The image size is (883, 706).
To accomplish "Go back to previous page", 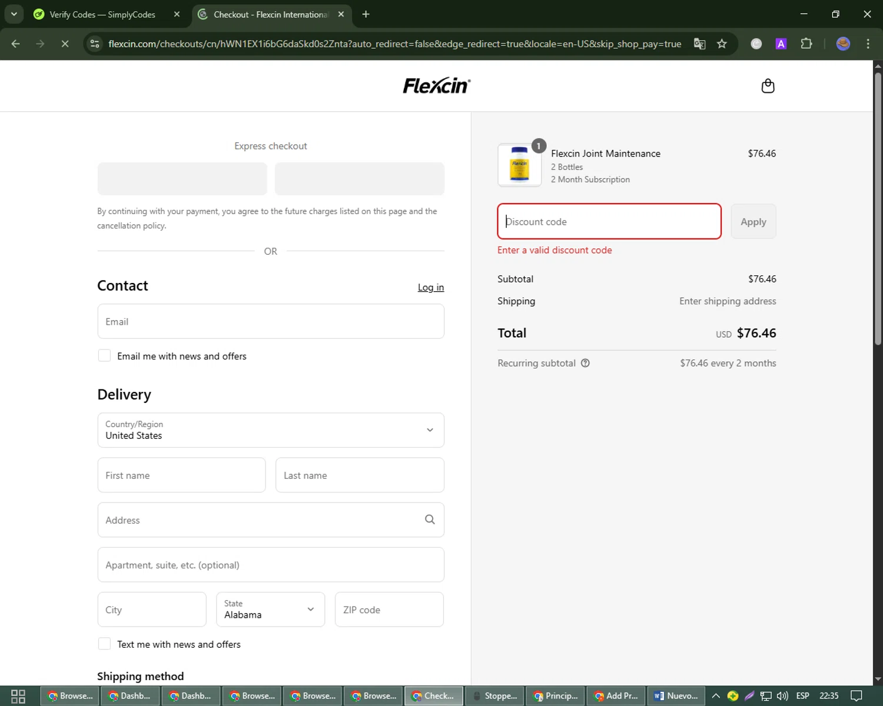I will (x=16, y=44).
